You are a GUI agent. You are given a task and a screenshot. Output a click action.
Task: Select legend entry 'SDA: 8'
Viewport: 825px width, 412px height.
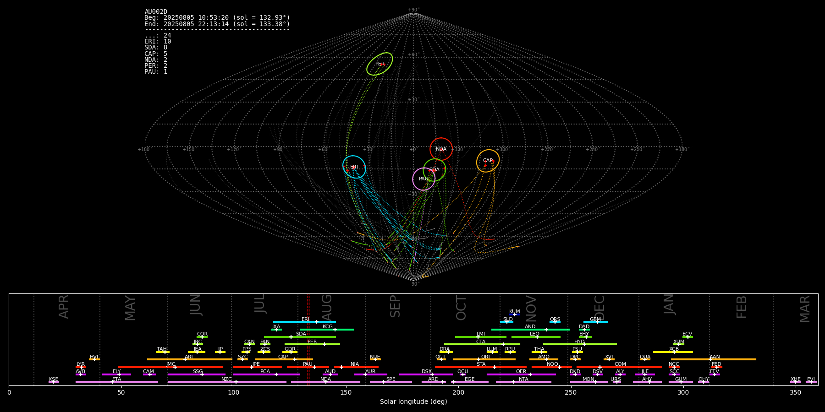156,48
